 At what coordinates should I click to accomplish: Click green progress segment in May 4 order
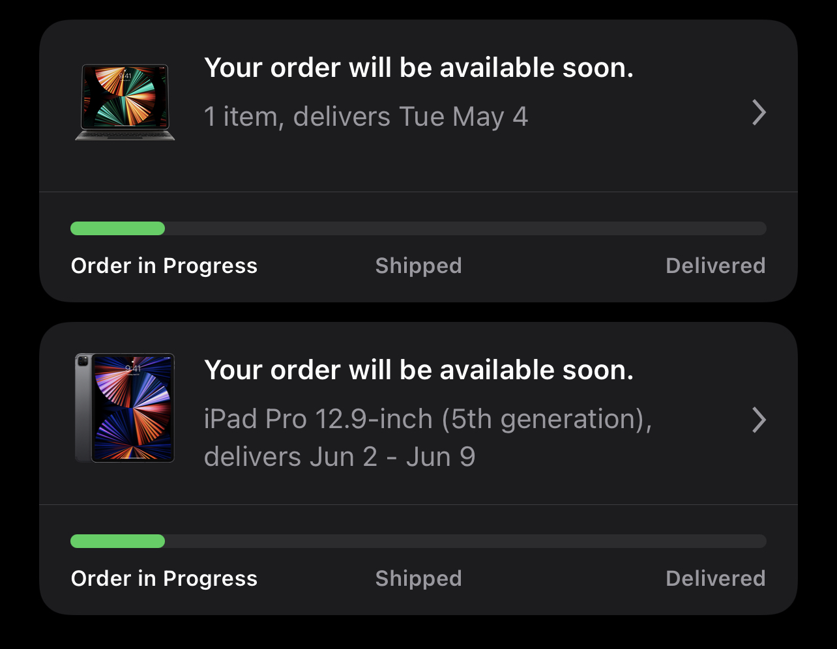[x=117, y=228]
